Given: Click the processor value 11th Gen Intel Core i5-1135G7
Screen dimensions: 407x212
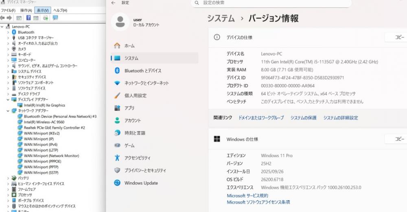Looking at the screenshot, I should tap(319, 62).
